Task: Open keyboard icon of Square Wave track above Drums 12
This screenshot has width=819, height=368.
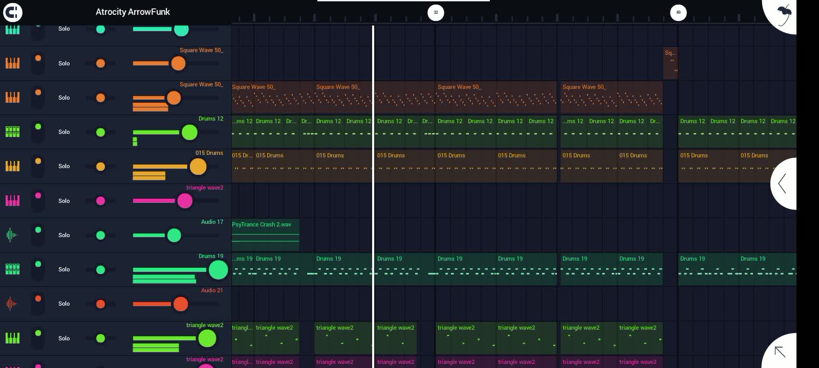Action: click(x=12, y=97)
